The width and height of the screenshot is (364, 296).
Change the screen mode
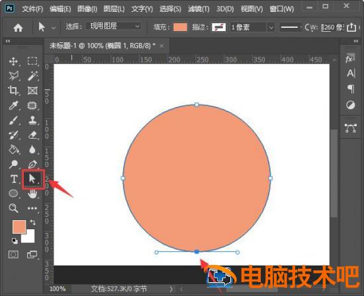pos(32,254)
